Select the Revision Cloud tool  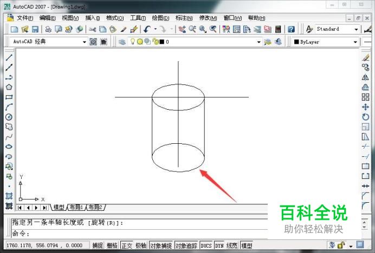pyautogui.click(x=9, y=126)
